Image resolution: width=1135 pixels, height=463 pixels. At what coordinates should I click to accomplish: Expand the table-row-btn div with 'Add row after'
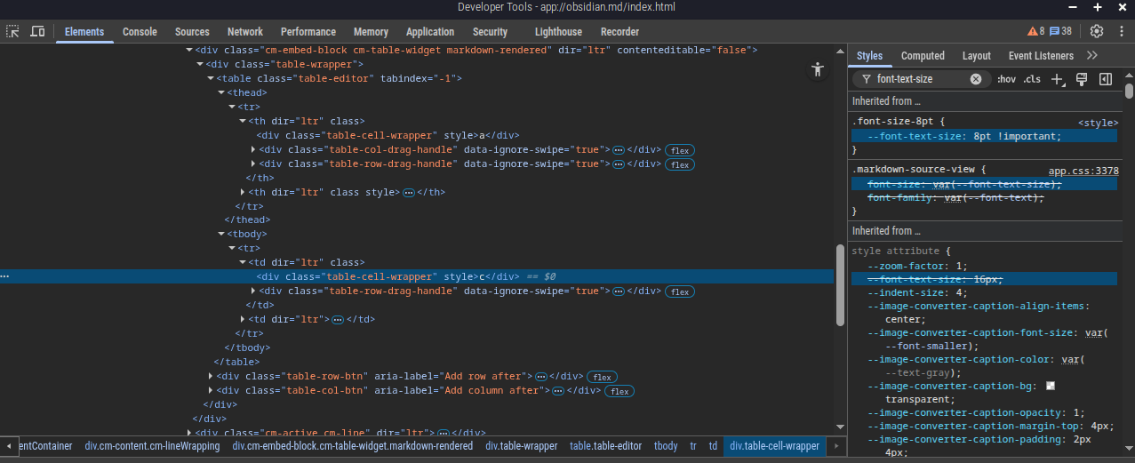click(211, 377)
